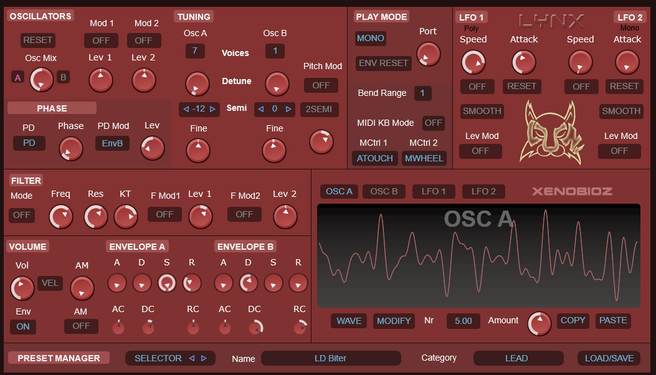Click the Osc B Fine tuning knob
Screen dimensions: 656x375
[274, 150]
